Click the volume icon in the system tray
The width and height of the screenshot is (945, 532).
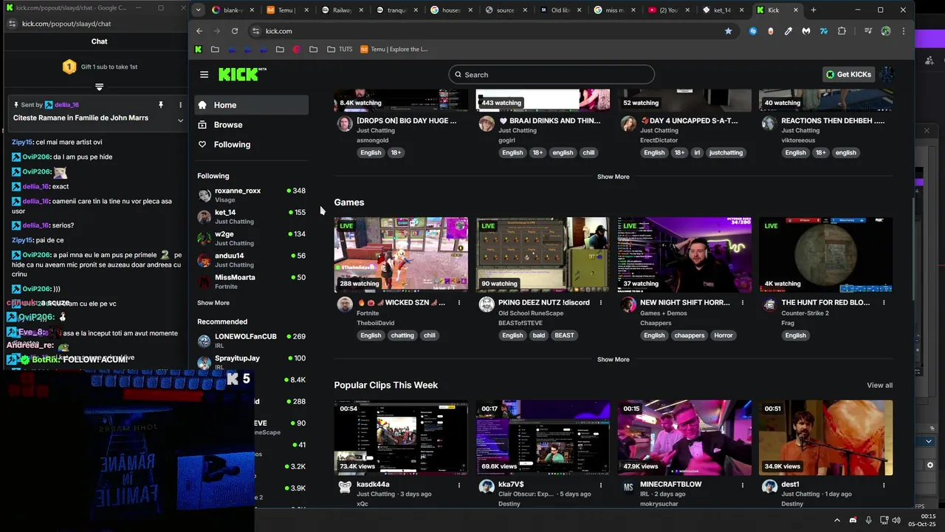coord(896,520)
